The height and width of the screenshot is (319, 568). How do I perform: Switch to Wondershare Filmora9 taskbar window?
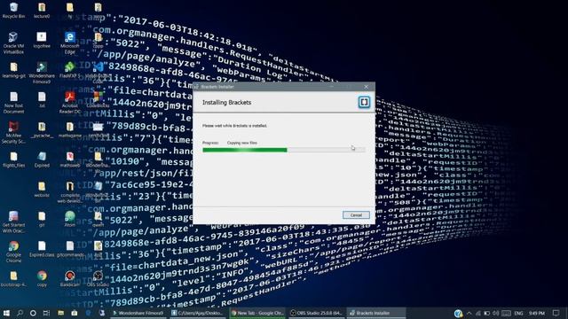click(x=138, y=313)
